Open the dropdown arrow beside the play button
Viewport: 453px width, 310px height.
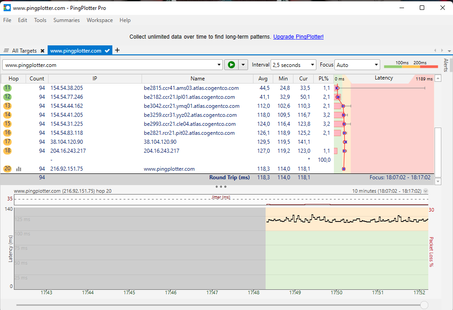coord(243,65)
